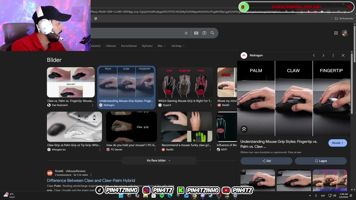Click the Lens icon on the preview image

point(244,129)
